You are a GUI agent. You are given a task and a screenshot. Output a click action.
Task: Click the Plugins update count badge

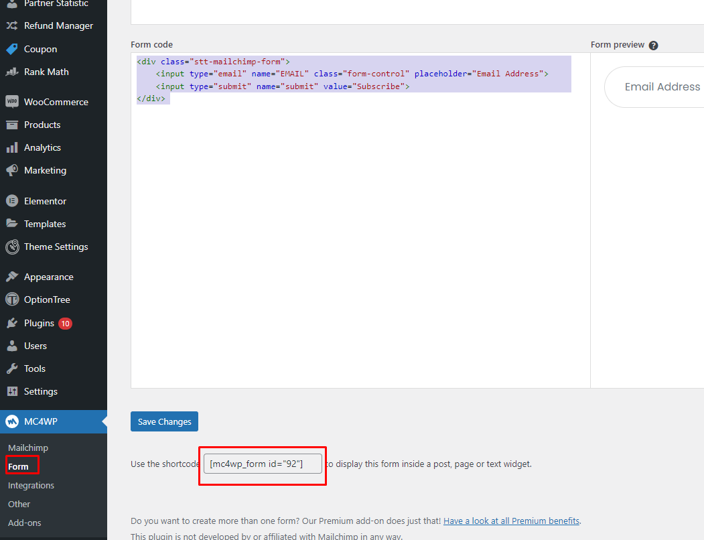coord(65,324)
